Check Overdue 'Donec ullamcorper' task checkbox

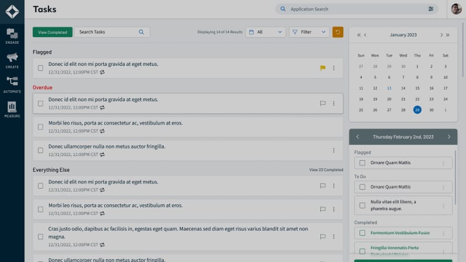40,151
